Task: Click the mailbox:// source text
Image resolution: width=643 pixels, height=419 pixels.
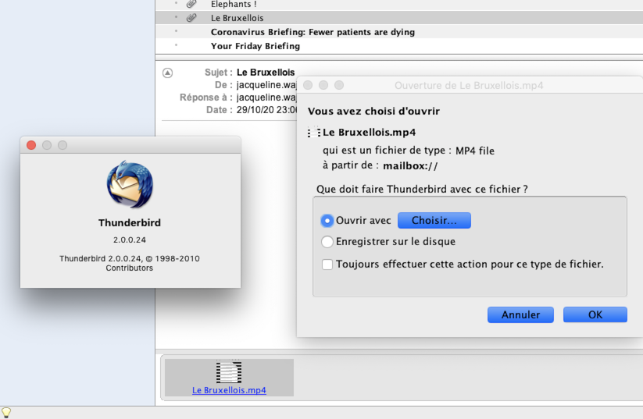Action: [x=410, y=166]
